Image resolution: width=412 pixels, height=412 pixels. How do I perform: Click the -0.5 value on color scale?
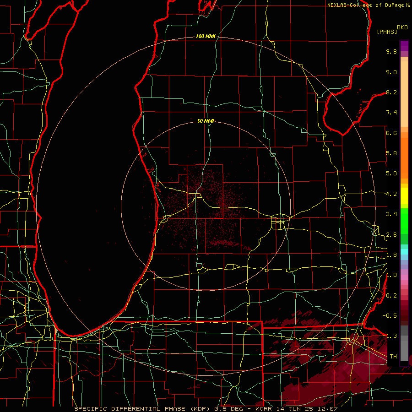click(390, 316)
